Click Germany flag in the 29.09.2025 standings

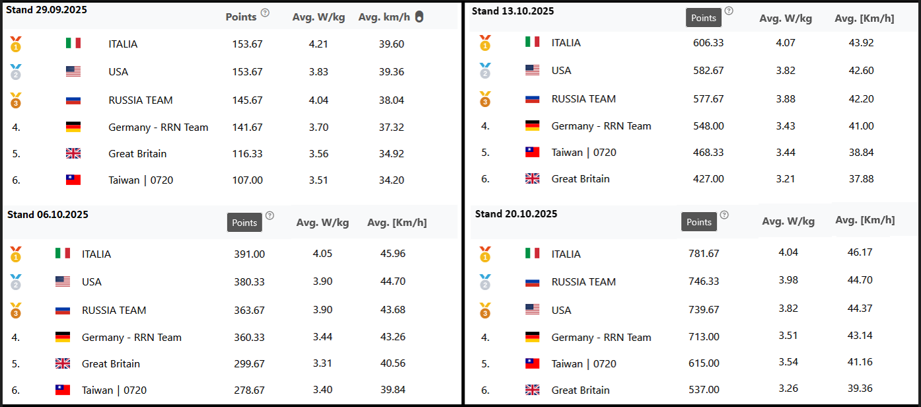[73, 127]
